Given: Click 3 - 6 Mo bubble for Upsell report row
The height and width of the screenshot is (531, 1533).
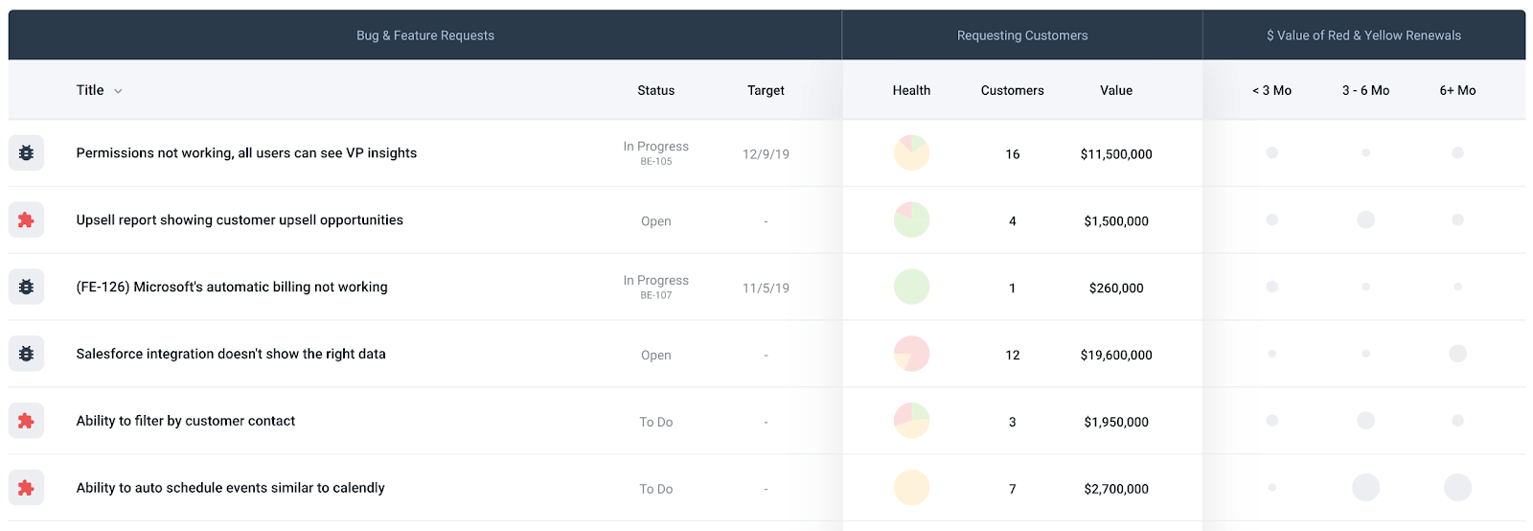Looking at the screenshot, I should coord(1365,220).
